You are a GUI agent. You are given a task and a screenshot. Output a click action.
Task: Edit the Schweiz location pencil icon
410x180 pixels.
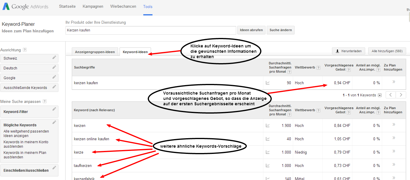click(x=54, y=58)
